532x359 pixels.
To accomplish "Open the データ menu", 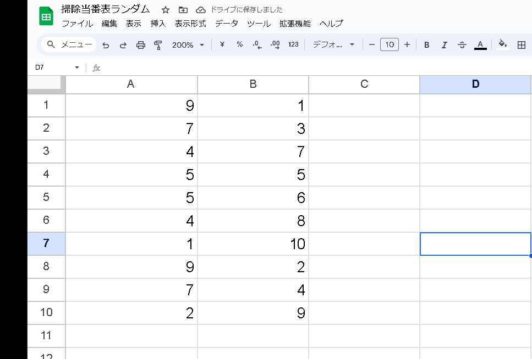I will pyautogui.click(x=227, y=24).
